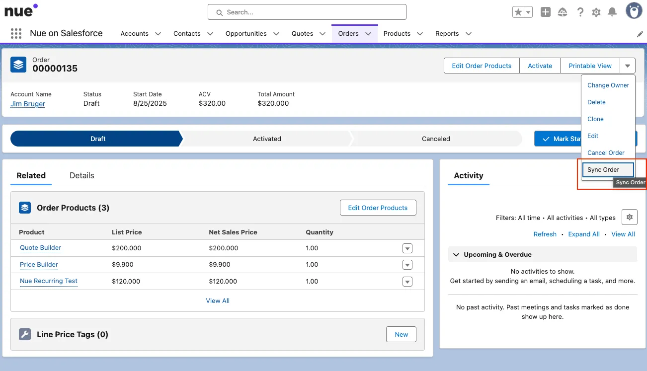Click the Favorites star icon

coord(518,12)
